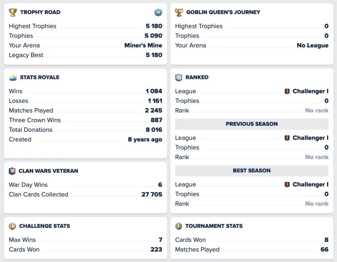The width and height of the screenshot is (337, 262).
Task: Click the Clan Cards Collected value 27 705
Action: pos(152,194)
